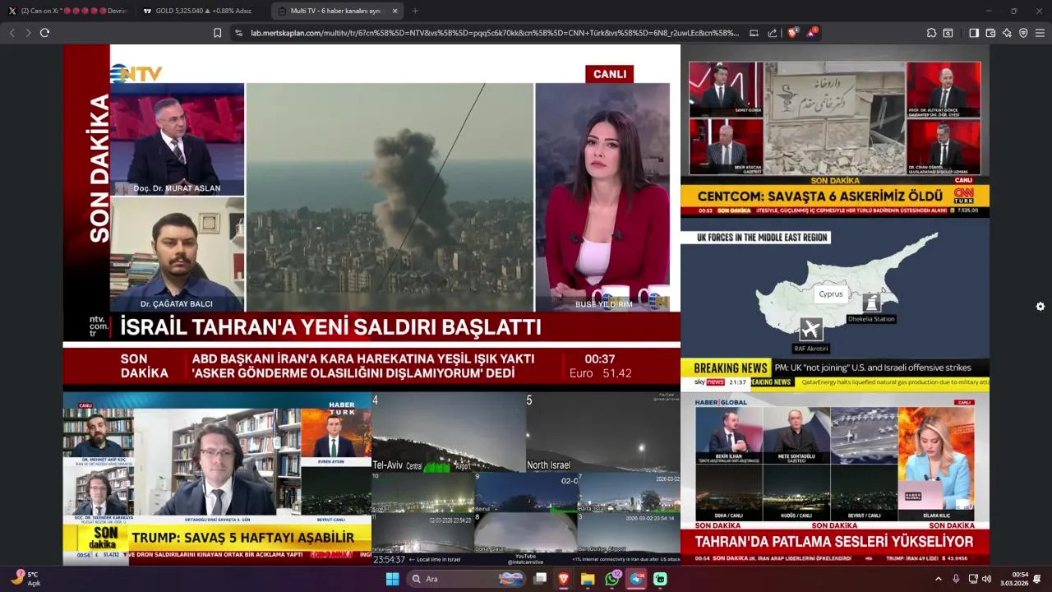Click the Tel-Aviv / North Israel camera stream
Viewport: 1052px width, 592px height.
coord(526,479)
